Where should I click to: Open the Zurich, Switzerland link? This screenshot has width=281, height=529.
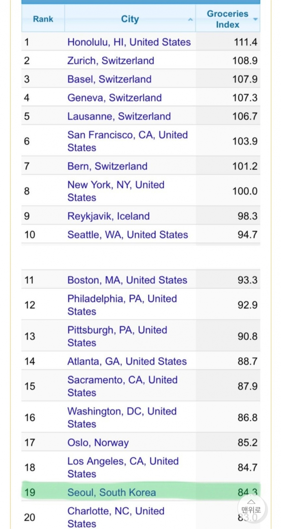pyautogui.click(x=111, y=61)
